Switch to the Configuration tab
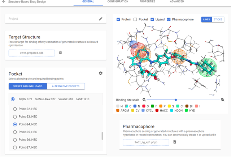The width and height of the screenshot is (231, 157). 118,2
